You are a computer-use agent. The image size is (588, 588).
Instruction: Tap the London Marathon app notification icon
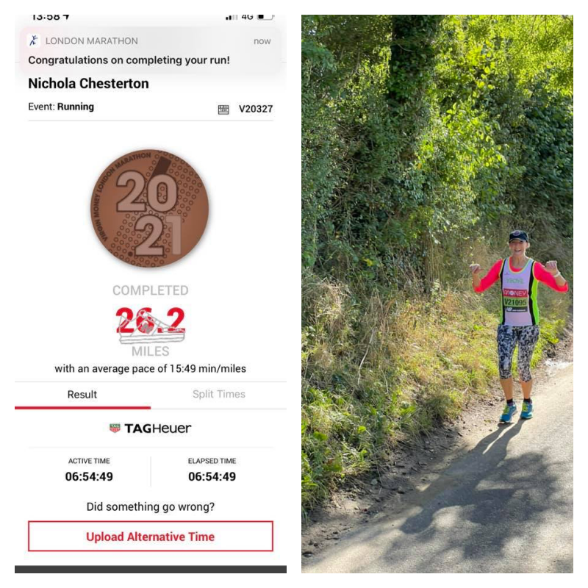[x=34, y=40]
